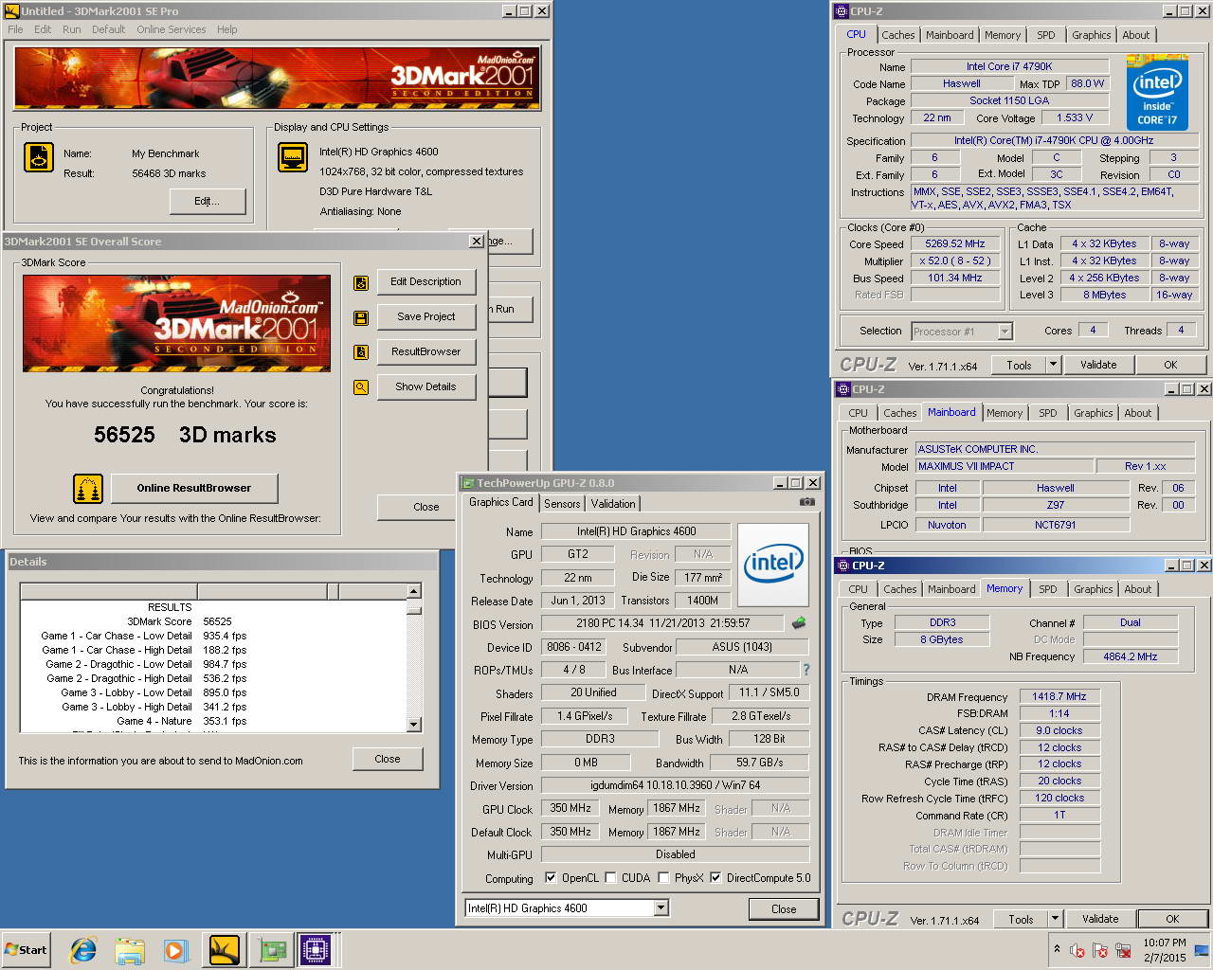Click the Show Details magnifier icon
This screenshot has width=1213, height=970.
pyautogui.click(x=361, y=387)
